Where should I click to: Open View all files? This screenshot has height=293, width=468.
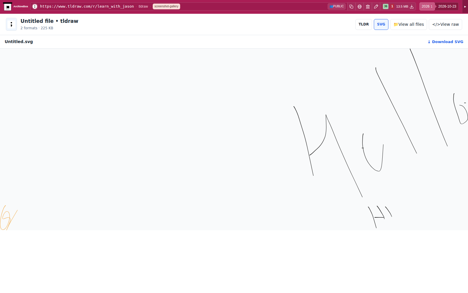click(409, 24)
